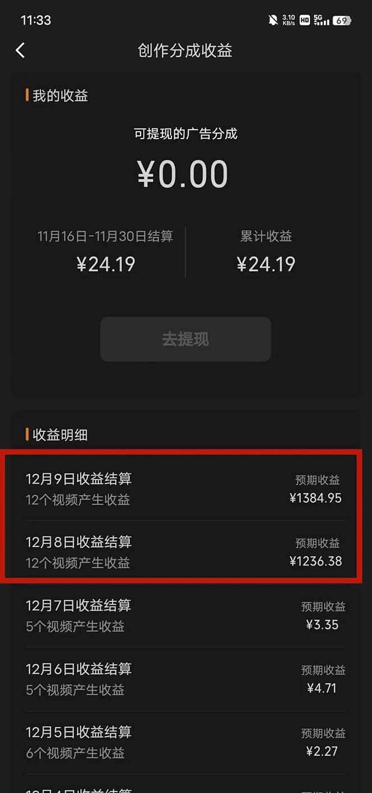372x793 pixels.
Task: Open 12月5日收益结算 entry
Action: click(186, 742)
